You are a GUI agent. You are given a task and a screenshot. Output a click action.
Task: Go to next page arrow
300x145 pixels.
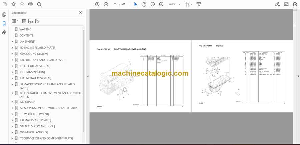click(x=106, y=4)
